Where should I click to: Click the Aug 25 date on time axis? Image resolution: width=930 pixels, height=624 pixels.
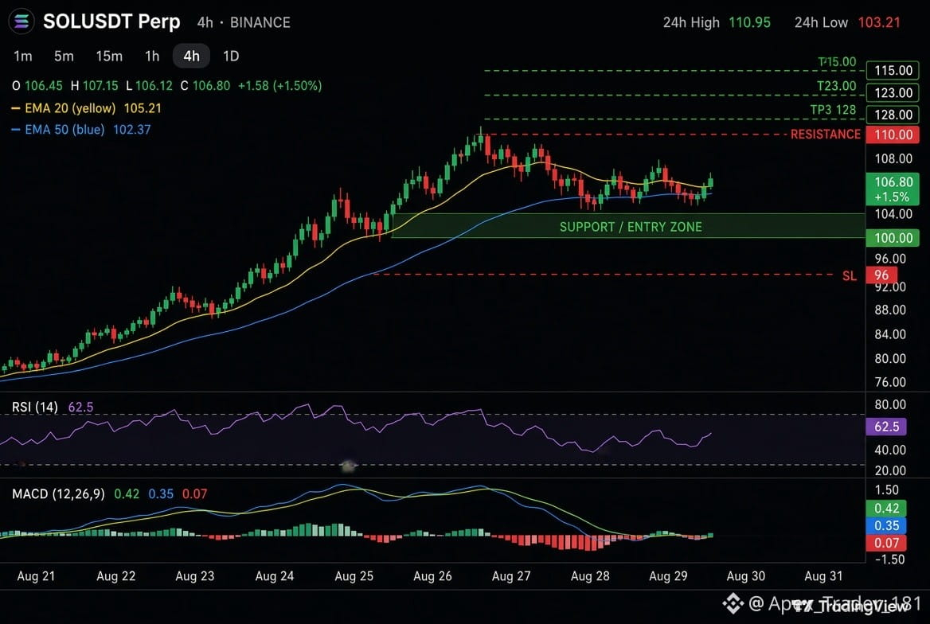point(354,576)
